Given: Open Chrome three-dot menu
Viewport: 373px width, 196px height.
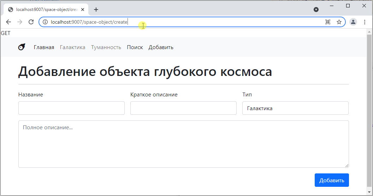Looking at the screenshot, I should (365, 22).
